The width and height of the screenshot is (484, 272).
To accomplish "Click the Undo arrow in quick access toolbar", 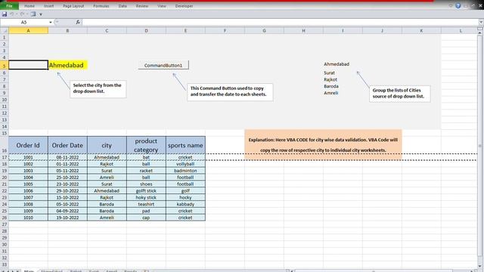I will [12, 14].
